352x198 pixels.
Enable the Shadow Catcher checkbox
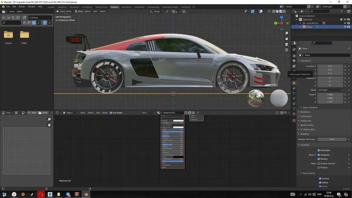coord(319,163)
